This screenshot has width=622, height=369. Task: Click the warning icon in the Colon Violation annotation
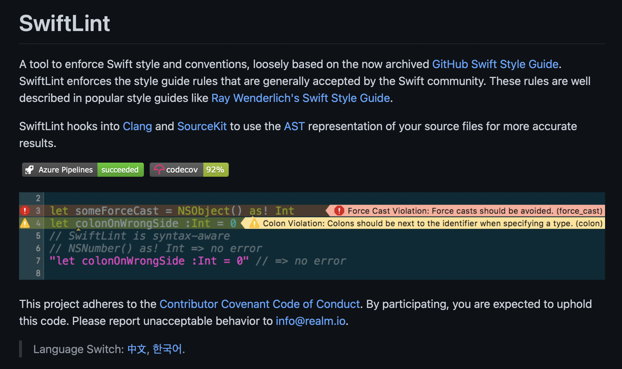coord(253,223)
